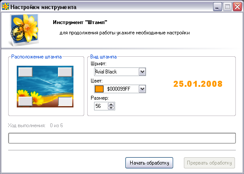This screenshot has height=174, width=244.
Task: Click the orange color swatch
Action: pos(99,89)
